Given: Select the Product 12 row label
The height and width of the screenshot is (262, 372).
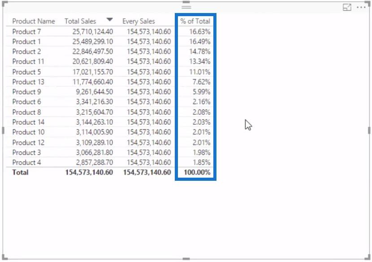Looking at the screenshot, I should click(x=28, y=143).
